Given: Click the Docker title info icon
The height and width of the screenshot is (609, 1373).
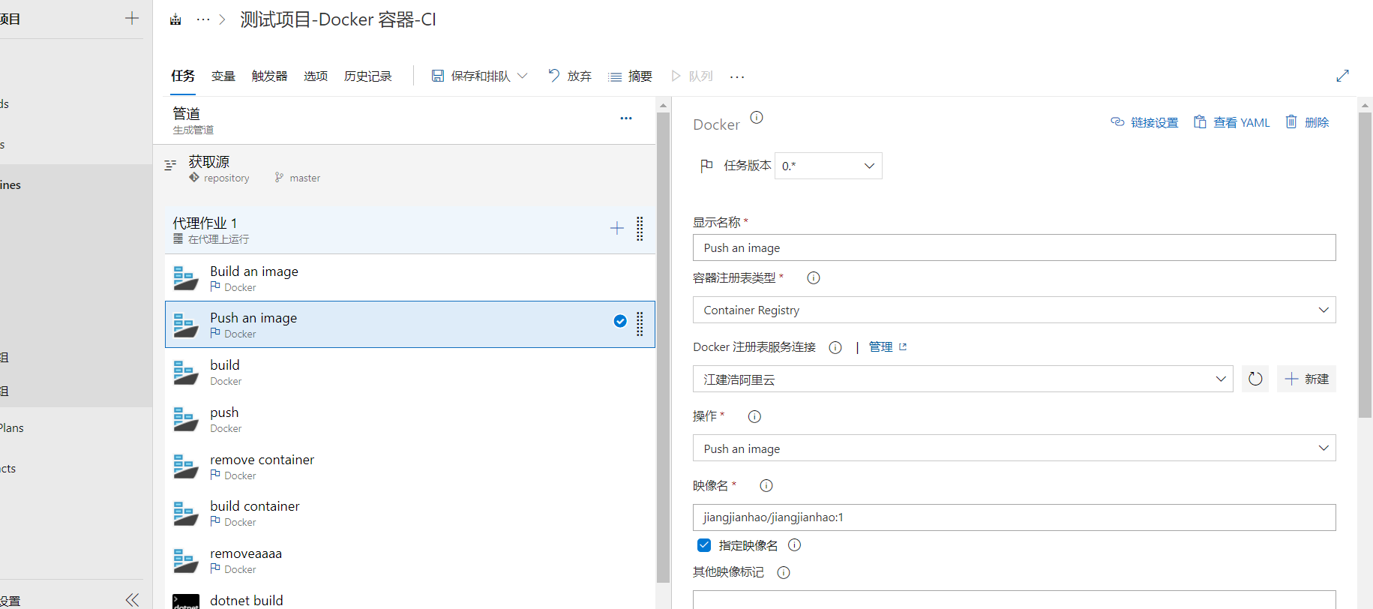Looking at the screenshot, I should click(757, 117).
